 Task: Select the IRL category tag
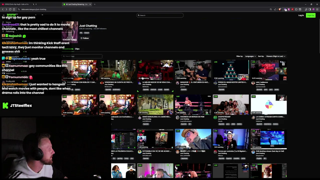pyautogui.click(x=81, y=33)
